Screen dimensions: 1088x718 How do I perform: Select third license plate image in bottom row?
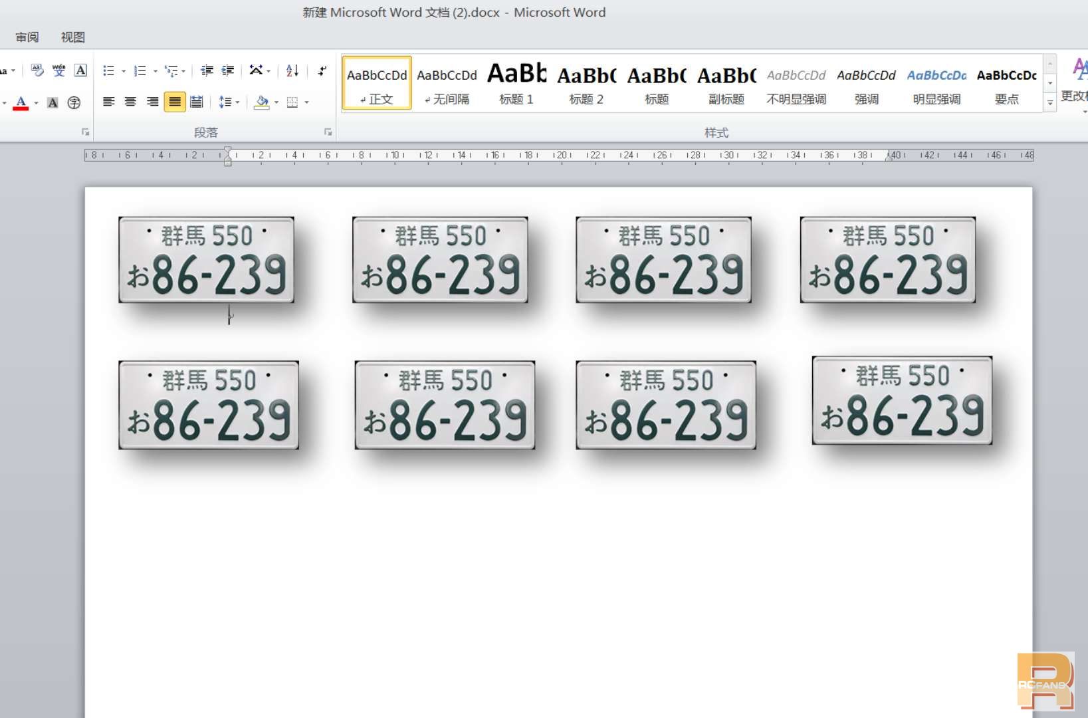(666, 405)
